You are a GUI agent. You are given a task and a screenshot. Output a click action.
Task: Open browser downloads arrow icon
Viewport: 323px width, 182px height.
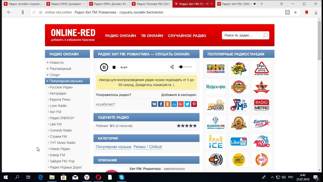coord(316,12)
